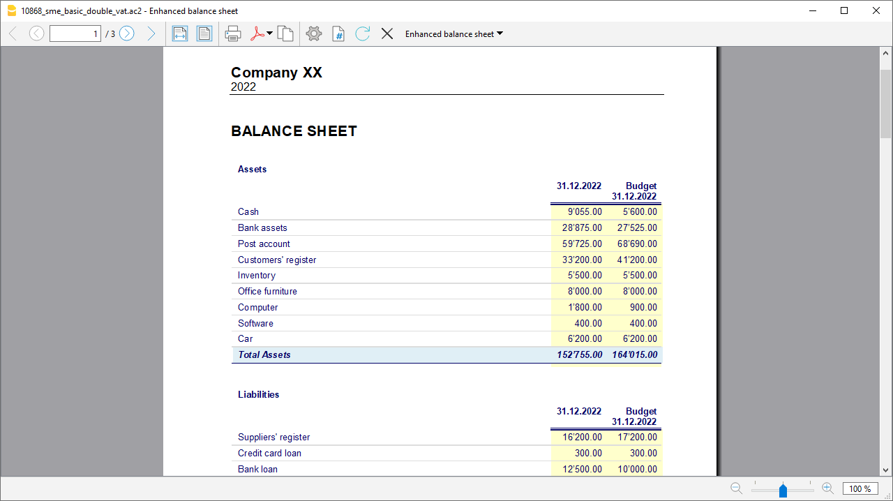The width and height of the screenshot is (893, 501).
Task: Click the page numbering setup icon
Action: (x=338, y=33)
